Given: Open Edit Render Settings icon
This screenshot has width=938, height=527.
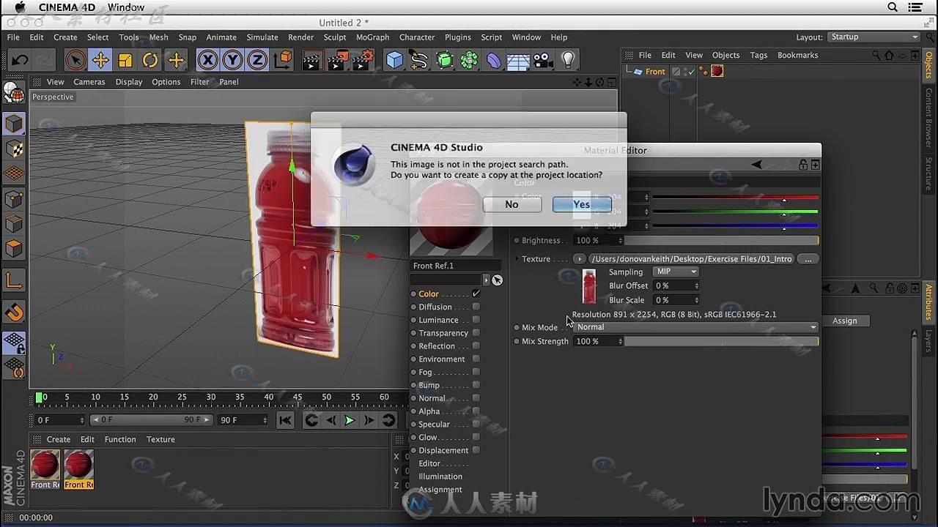Looking at the screenshot, I should [364, 60].
